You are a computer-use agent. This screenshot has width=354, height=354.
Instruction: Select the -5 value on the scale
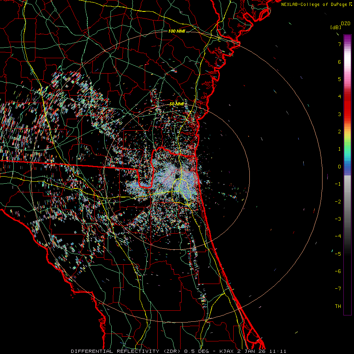coord(338,254)
